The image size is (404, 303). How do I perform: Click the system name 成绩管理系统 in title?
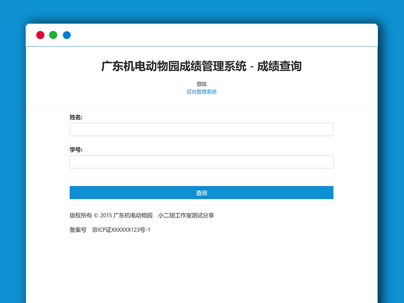pyautogui.click(x=211, y=66)
